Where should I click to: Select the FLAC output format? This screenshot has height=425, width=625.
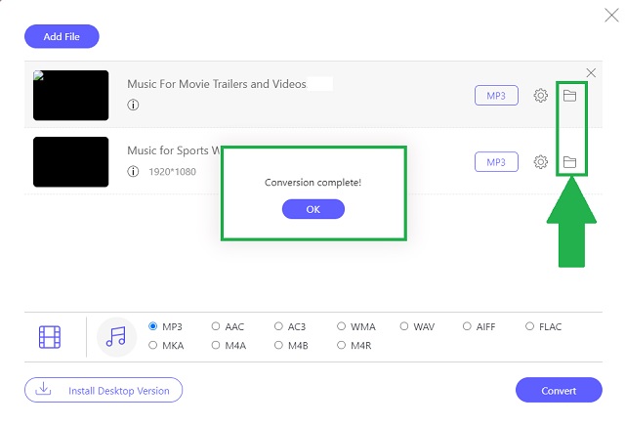click(543, 326)
